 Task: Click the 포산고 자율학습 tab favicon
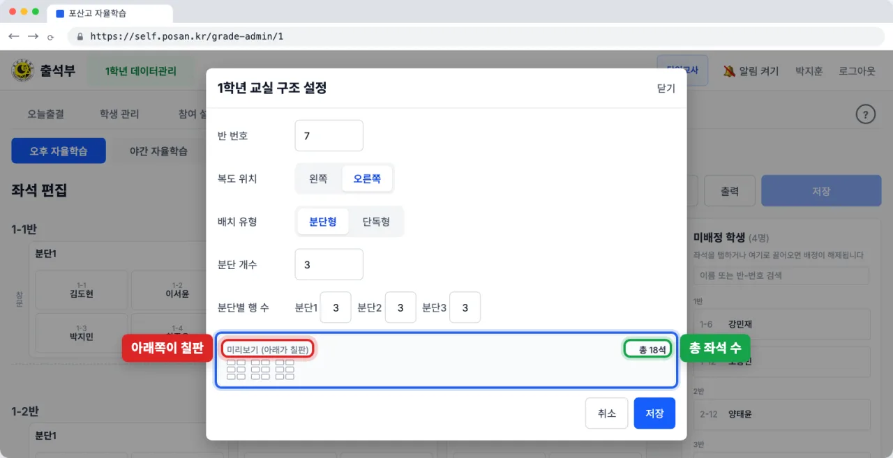tap(59, 13)
